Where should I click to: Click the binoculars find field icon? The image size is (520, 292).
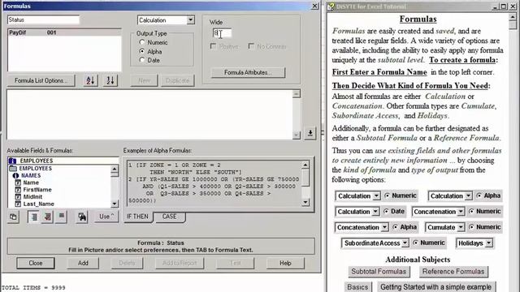82,217
